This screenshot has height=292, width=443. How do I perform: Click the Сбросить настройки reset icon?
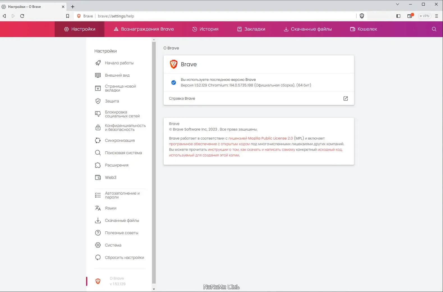coord(98,257)
